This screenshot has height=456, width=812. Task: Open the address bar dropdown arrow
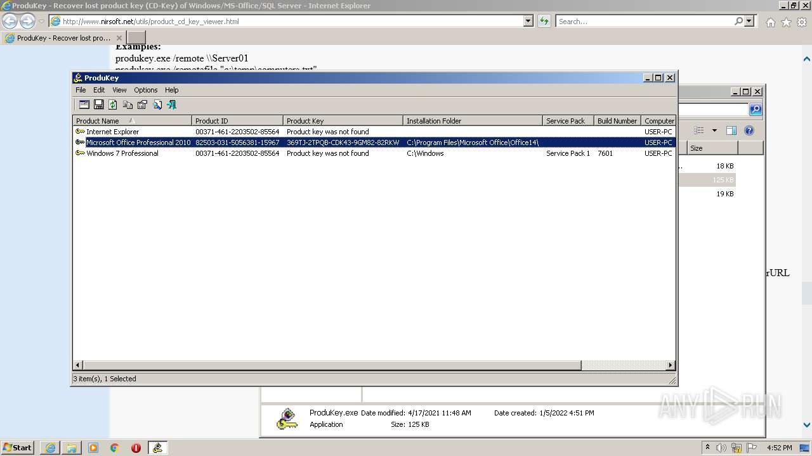[x=528, y=22]
